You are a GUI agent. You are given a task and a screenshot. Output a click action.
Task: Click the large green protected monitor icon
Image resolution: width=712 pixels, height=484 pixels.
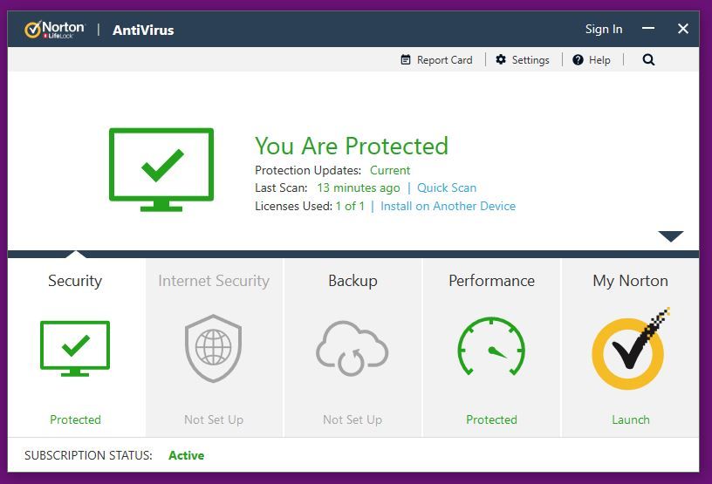click(x=161, y=169)
